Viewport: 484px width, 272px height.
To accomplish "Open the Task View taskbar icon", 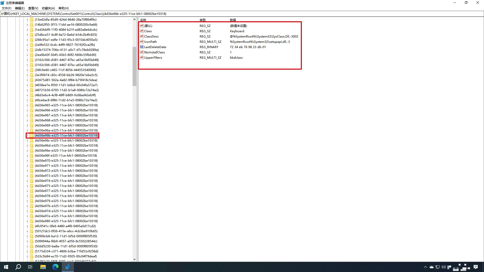I will (30, 267).
